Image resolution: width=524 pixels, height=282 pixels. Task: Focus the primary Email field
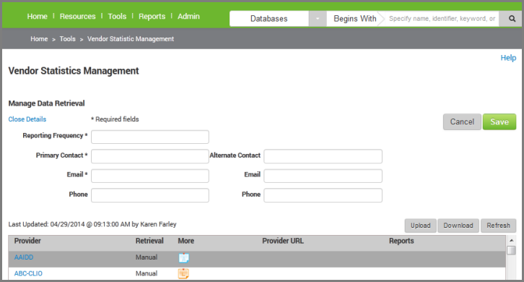click(x=150, y=176)
